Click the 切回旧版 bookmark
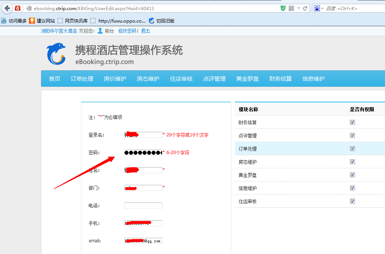 tap(162, 21)
